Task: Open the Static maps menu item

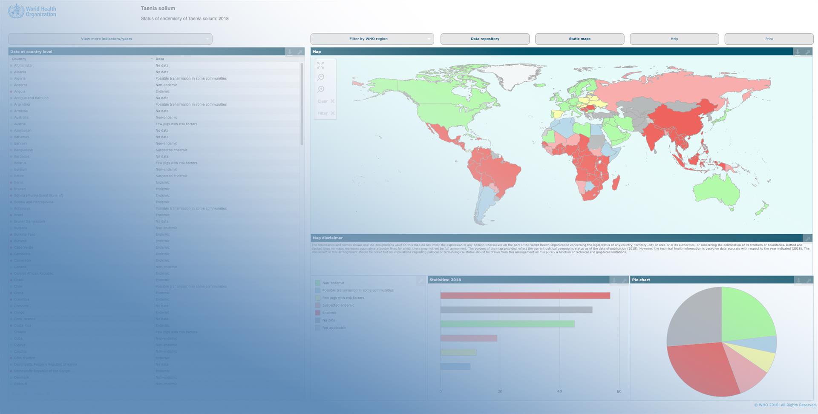Action: (x=579, y=39)
